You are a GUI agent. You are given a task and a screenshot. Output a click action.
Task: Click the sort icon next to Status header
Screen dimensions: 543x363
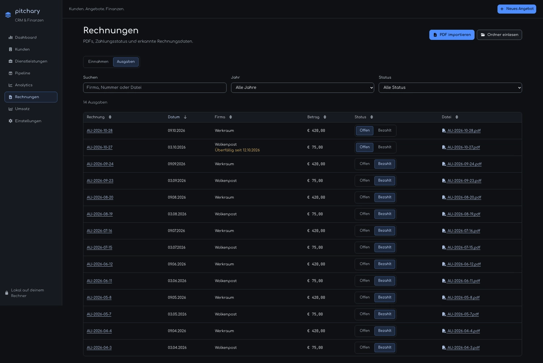pyautogui.click(x=372, y=117)
